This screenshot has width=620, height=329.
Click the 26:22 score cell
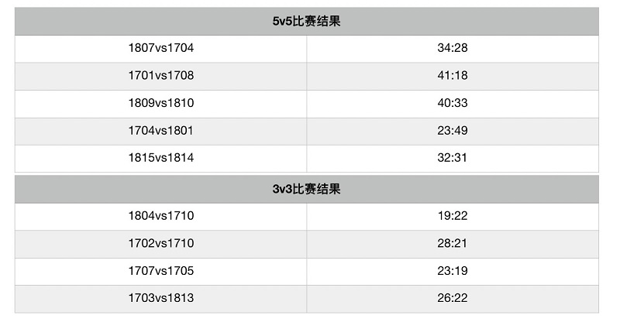(x=453, y=299)
